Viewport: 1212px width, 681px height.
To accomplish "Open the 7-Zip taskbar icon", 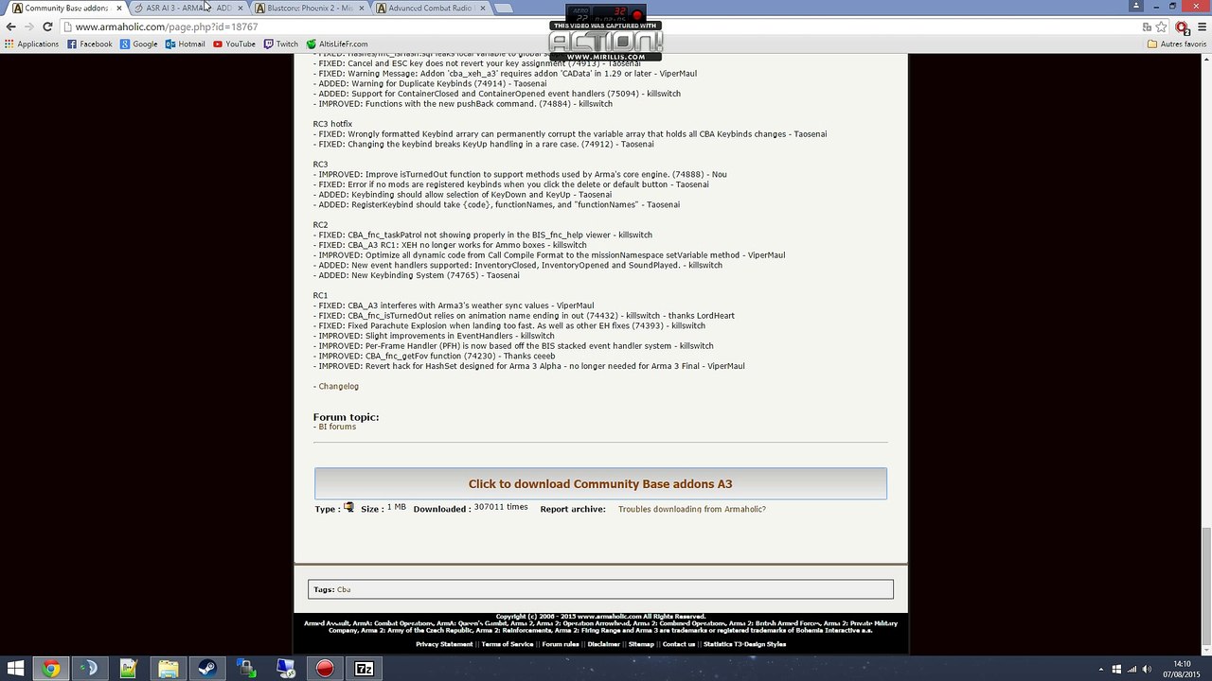I will [364, 669].
